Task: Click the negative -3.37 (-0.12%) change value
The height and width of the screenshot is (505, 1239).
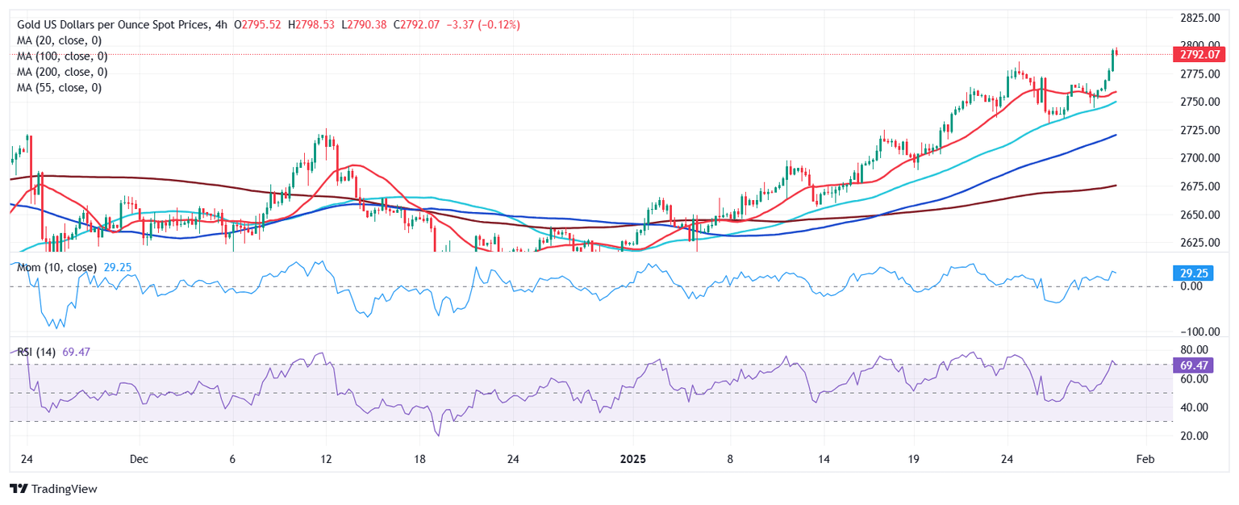Action: click(479, 25)
